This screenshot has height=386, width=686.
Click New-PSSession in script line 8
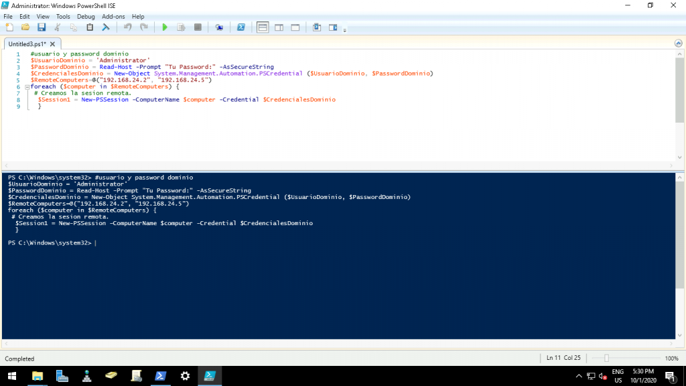pyautogui.click(x=105, y=100)
